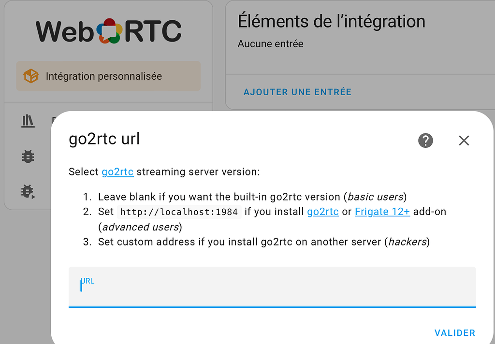Open the Frigate 12+ link

(382, 212)
